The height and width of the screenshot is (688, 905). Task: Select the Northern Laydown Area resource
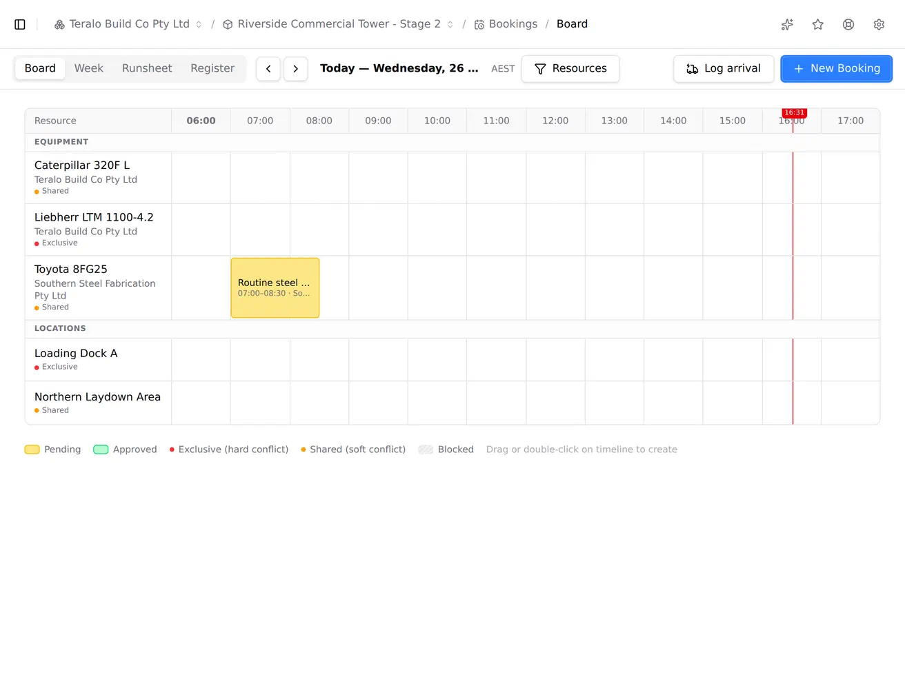coord(98,403)
